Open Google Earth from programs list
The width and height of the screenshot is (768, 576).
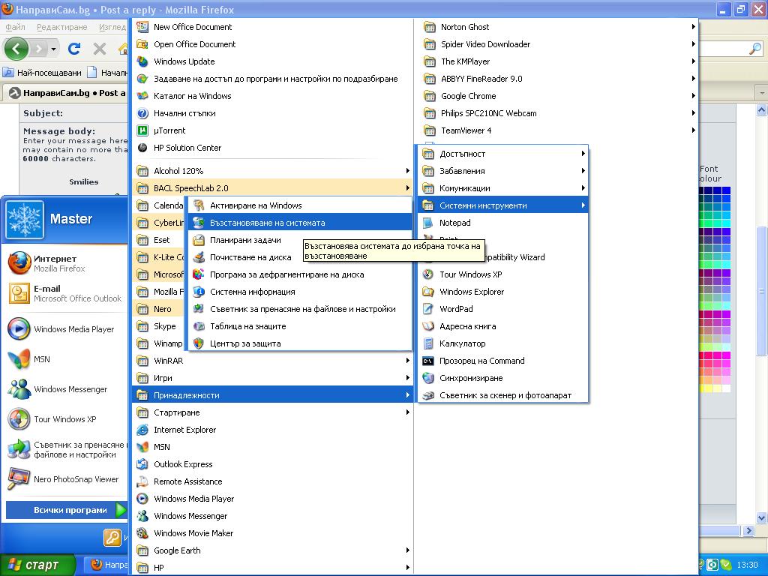(x=177, y=550)
